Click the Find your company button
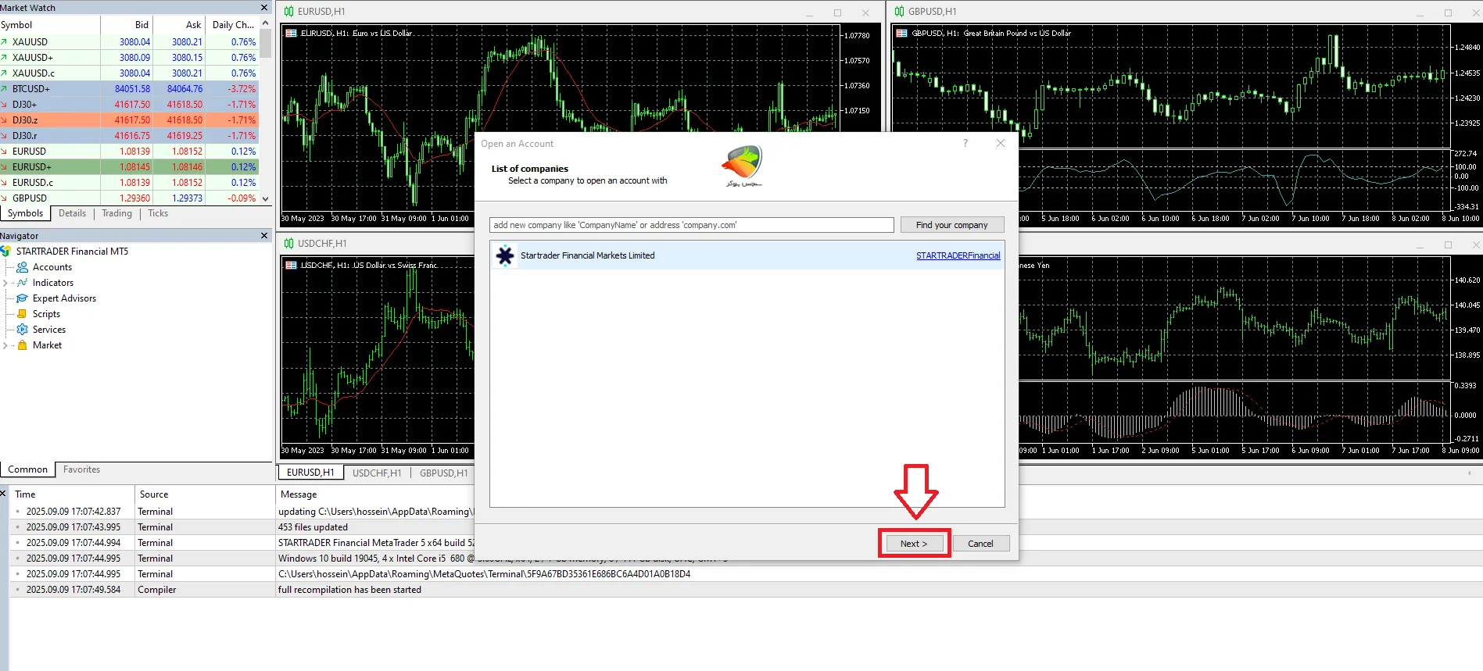The image size is (1483, 671). click(x=951, y=225)
